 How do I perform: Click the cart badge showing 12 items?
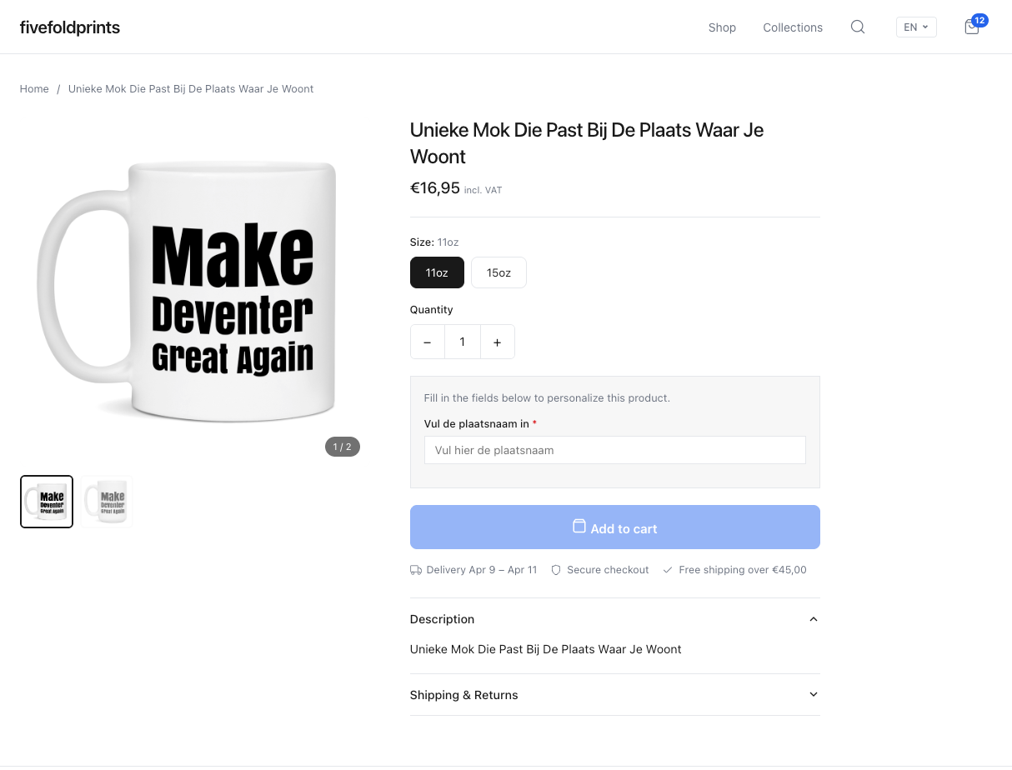[x=979, y=20]
